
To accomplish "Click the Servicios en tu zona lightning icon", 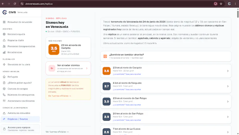I will (x=4, y=64).
